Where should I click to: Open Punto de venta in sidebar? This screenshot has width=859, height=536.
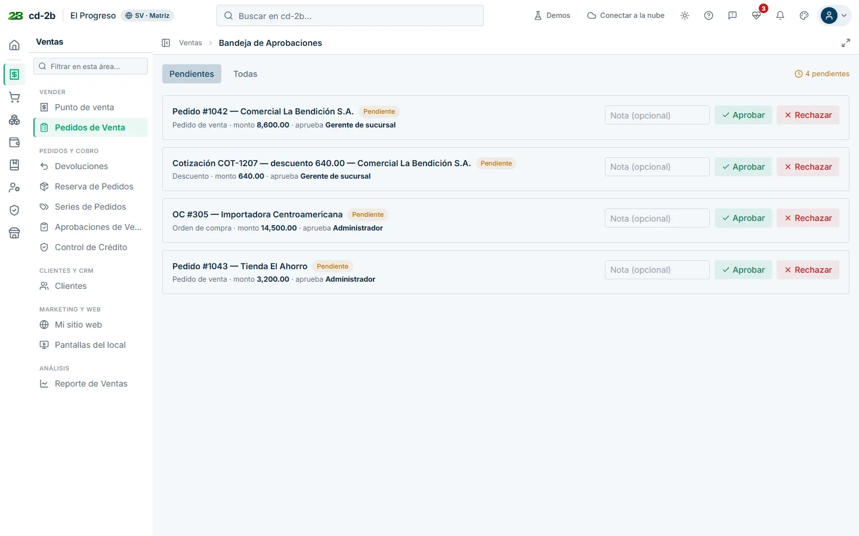pyautogui.click(x=91, y=107)
